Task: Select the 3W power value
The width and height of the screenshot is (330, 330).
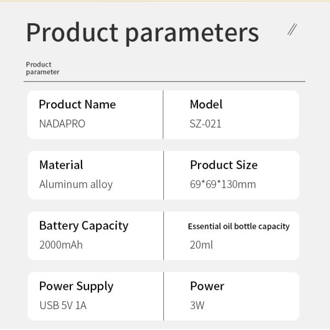Action: (197, 305)
